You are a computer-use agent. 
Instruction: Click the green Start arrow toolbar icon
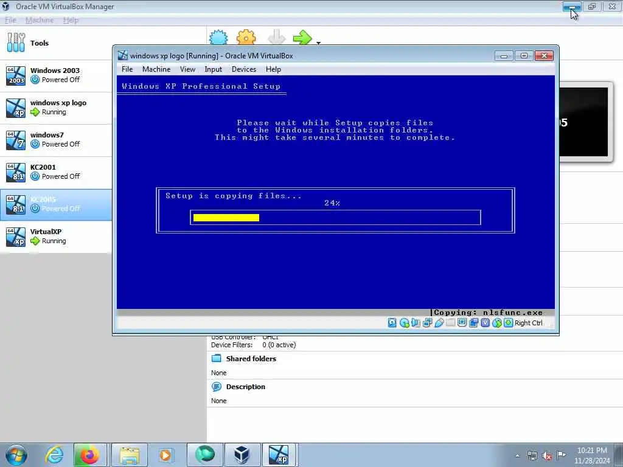(x=303, y=37)
